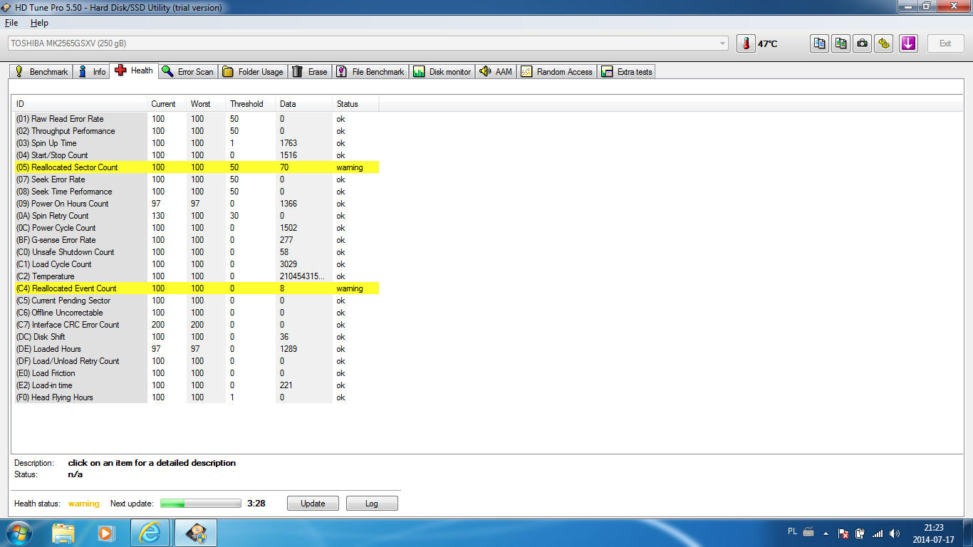Click the Status column header
Viewport: 973px width, 547px height.
point(355,104)
